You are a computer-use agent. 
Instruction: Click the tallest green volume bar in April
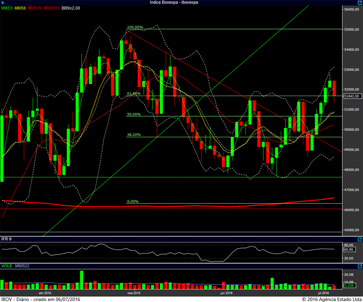click(x=82, y=279)
